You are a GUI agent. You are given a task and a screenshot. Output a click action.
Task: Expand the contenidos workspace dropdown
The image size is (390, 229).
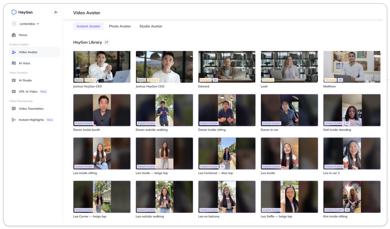click(38, 24)
